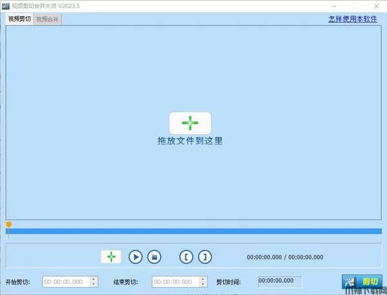
Task: Click the app icon in the title bar
Action: [5, 5]
